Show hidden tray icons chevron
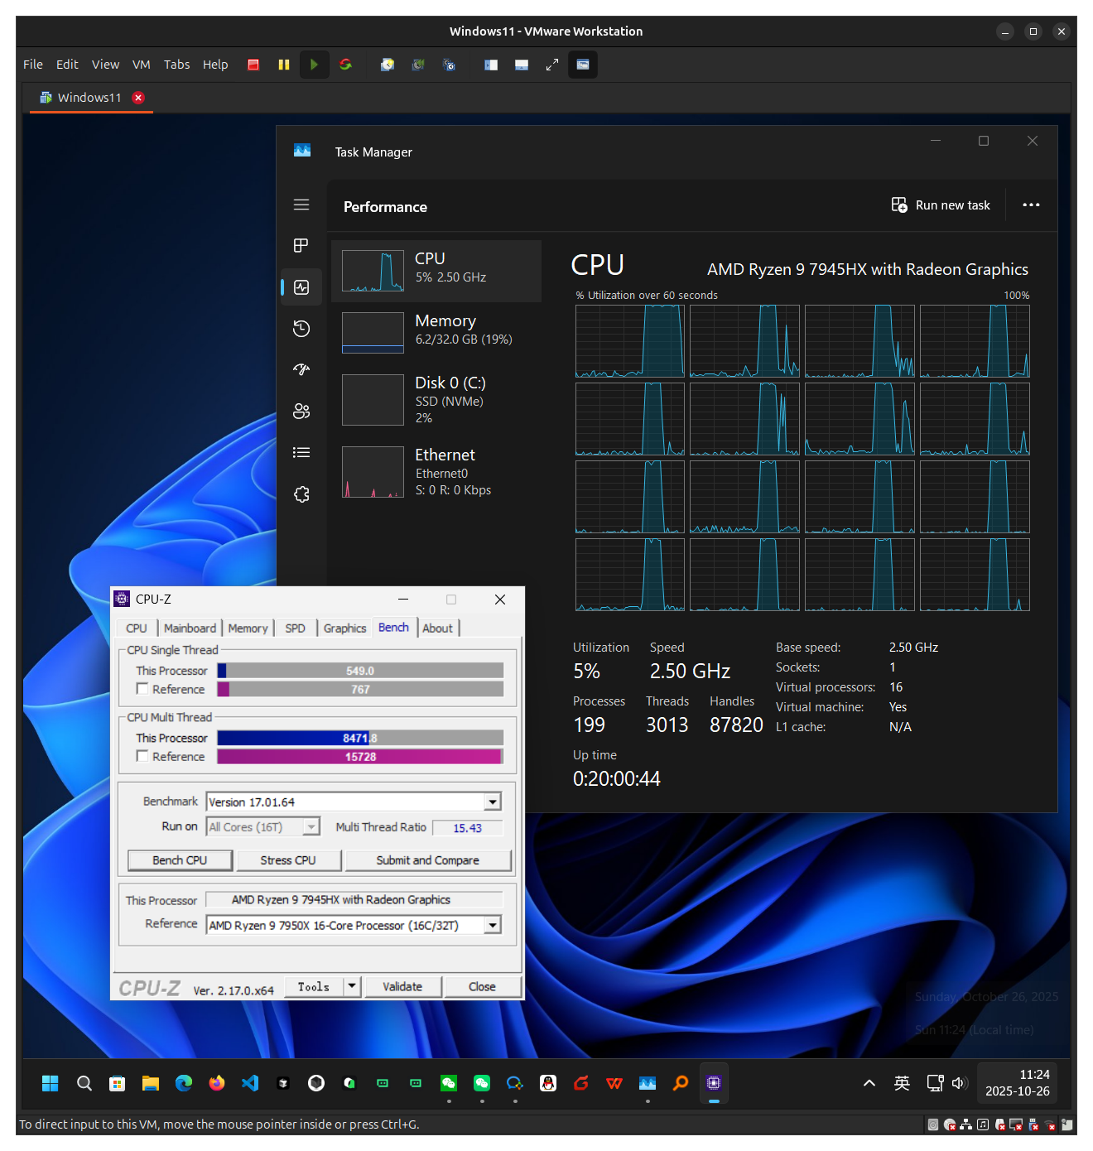 click(869, 1083)
